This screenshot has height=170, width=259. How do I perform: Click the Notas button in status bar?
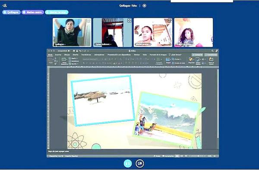pos(157,156)
